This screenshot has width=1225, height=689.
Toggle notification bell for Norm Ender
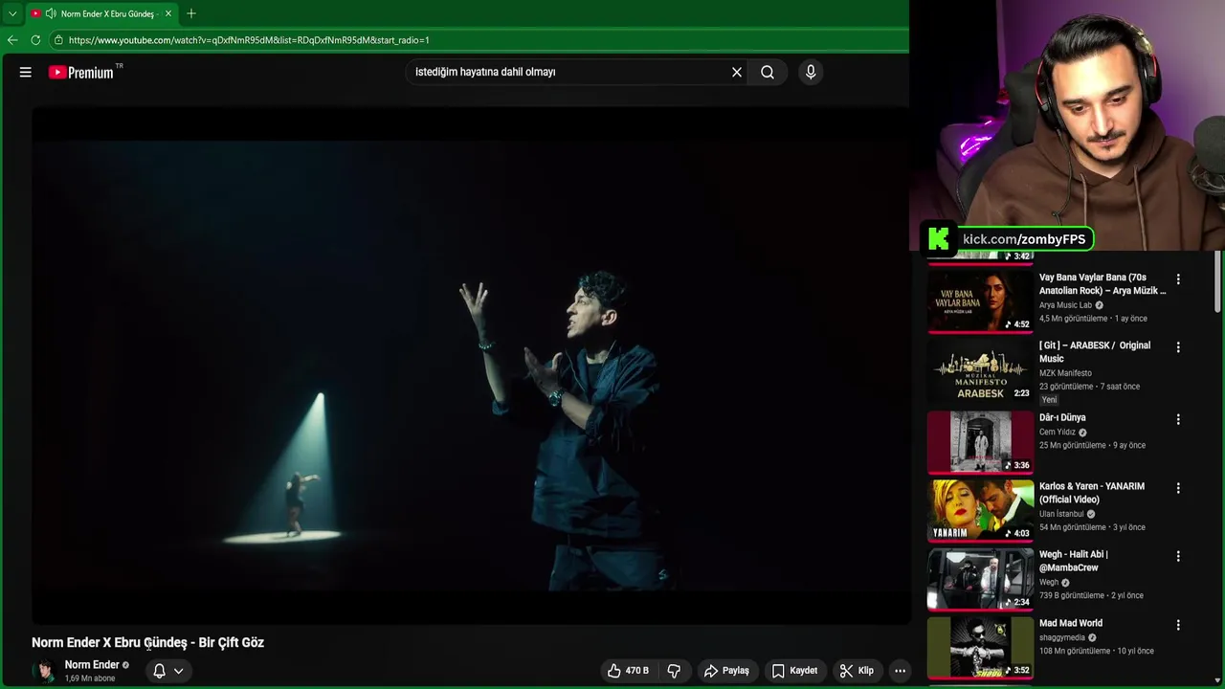[x=160, y=671]
